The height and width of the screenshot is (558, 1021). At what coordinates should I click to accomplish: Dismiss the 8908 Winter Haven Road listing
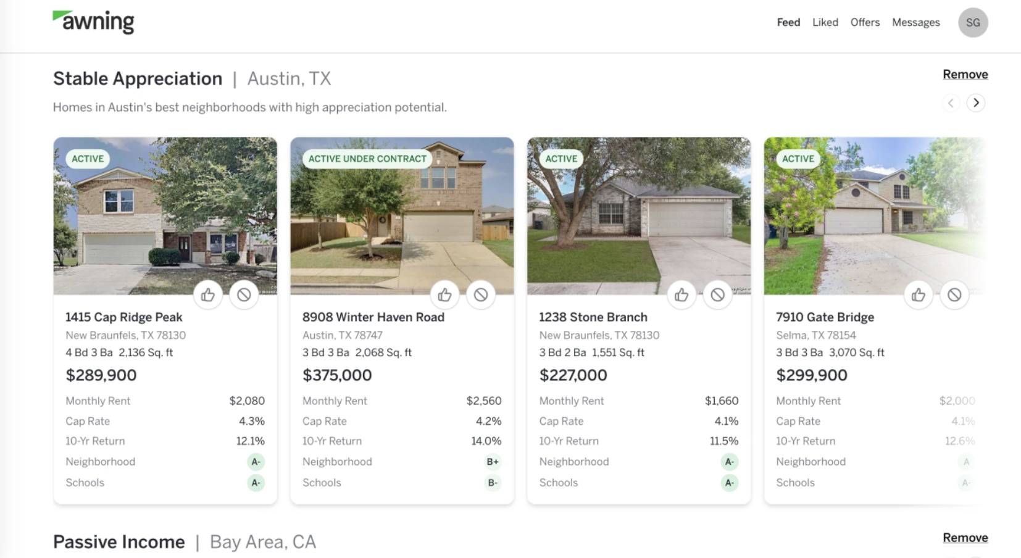[x=481, y=295]
